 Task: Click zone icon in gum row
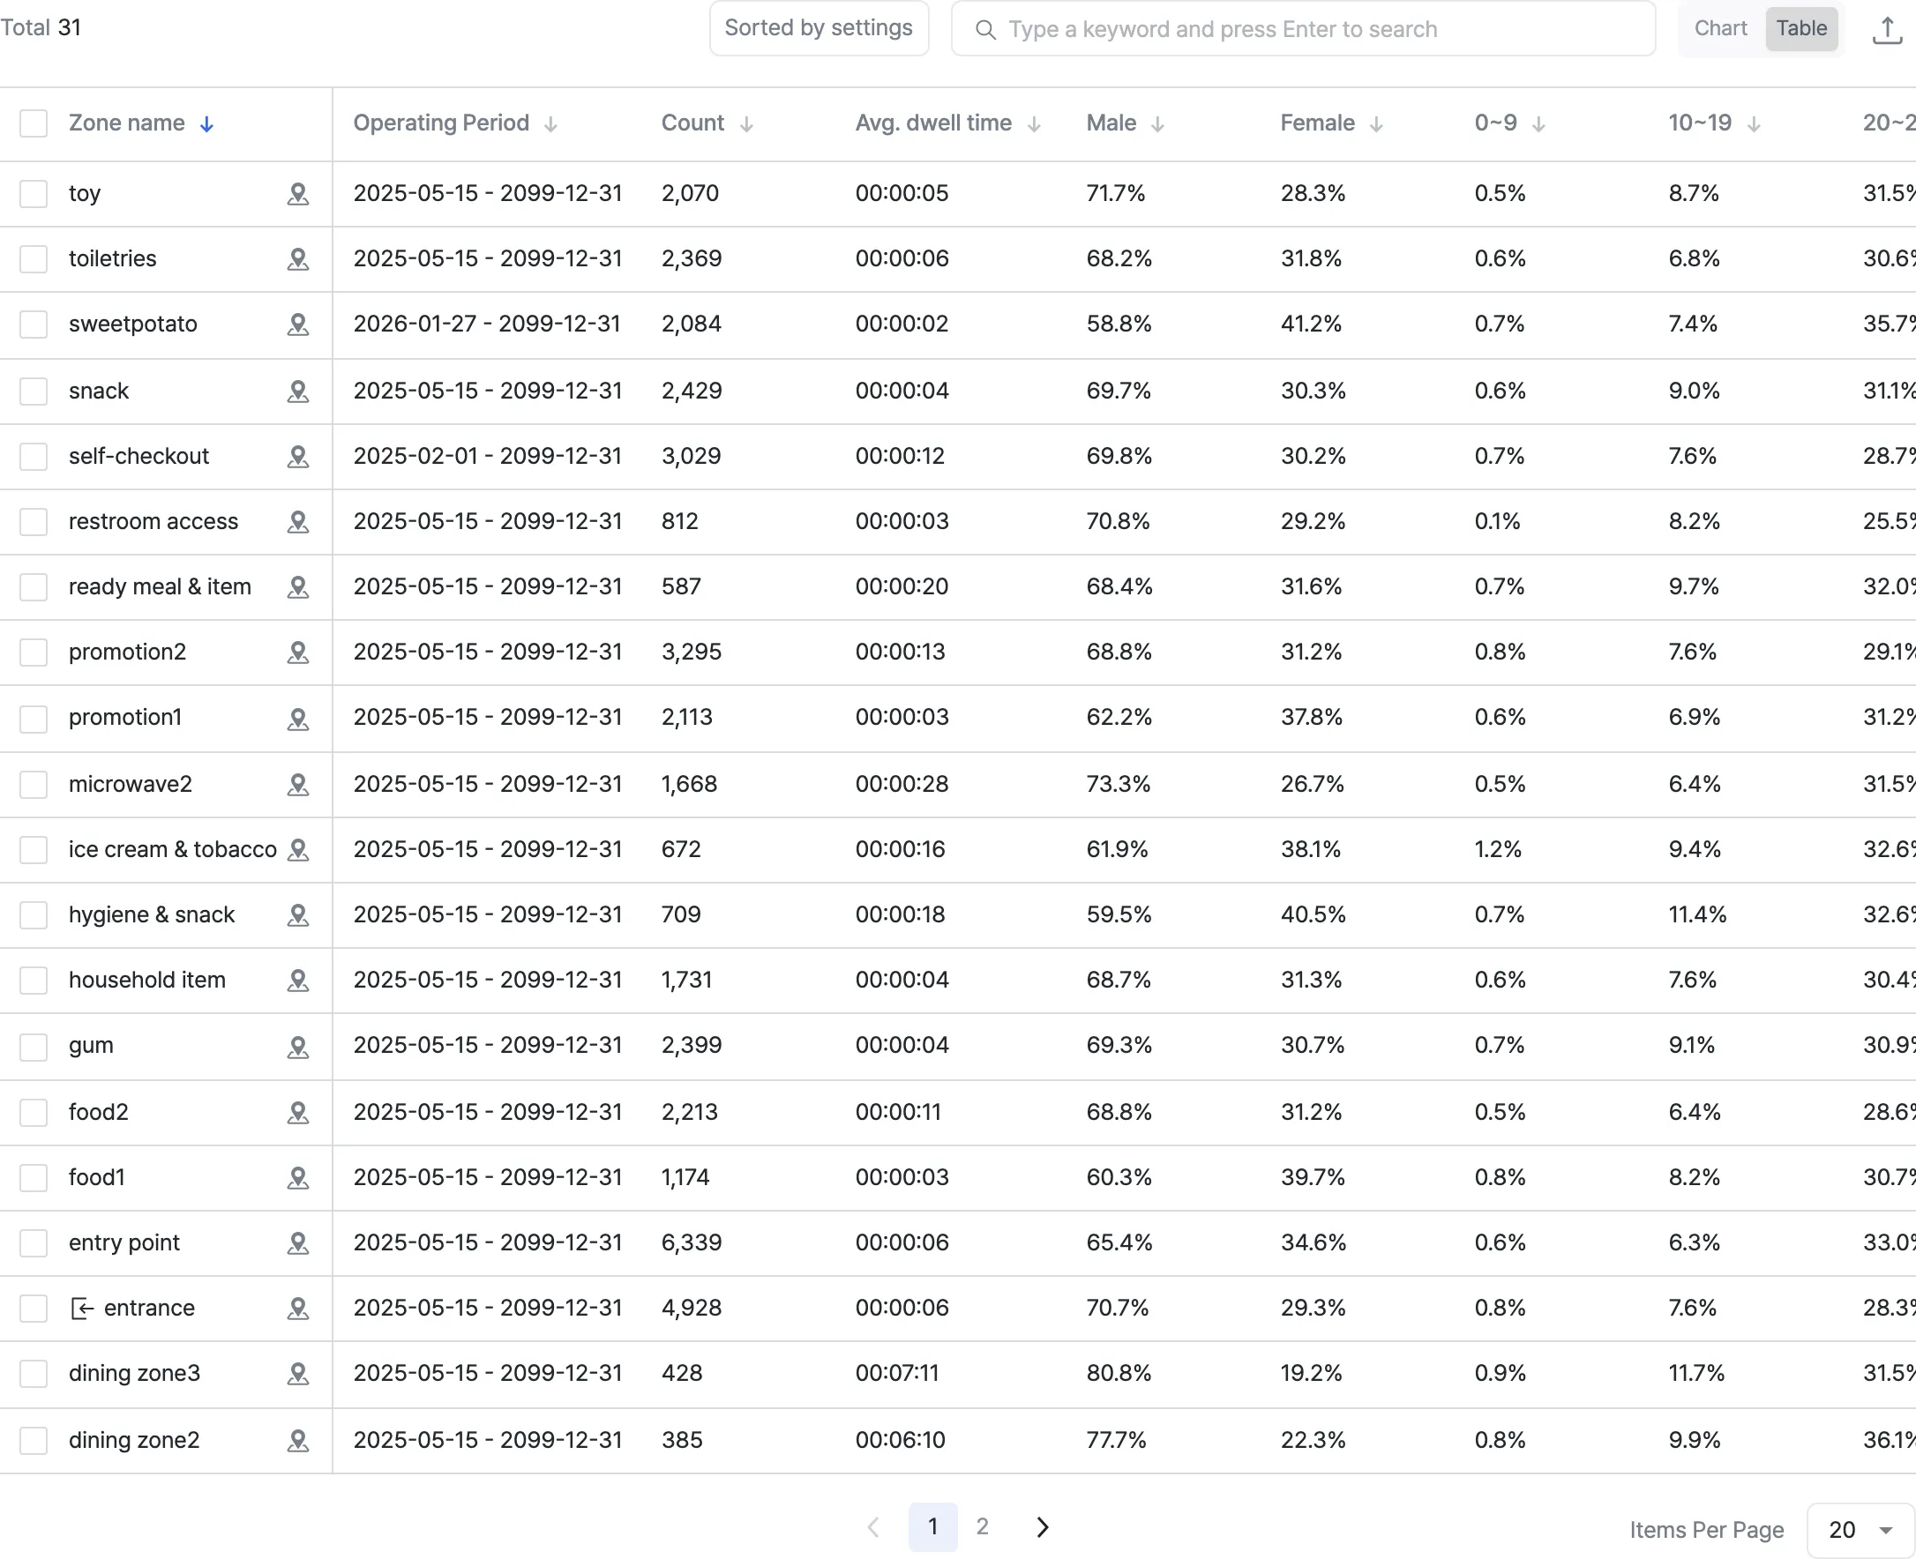tap(297, 1046)
